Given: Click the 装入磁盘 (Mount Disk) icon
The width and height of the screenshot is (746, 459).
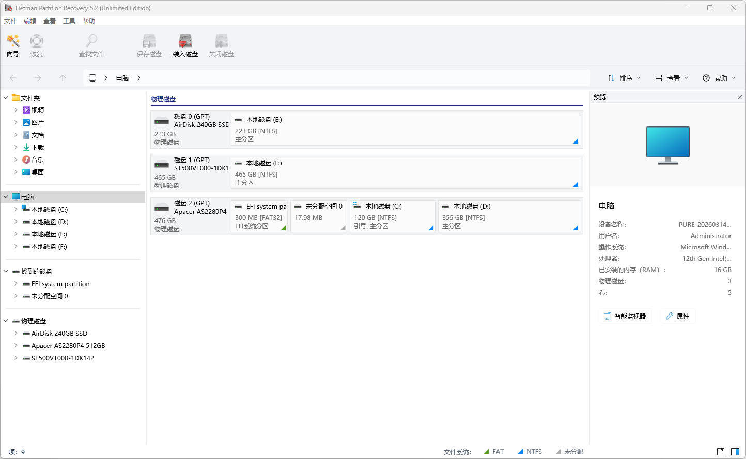Looking at the screenshot, I should (184, 45).
